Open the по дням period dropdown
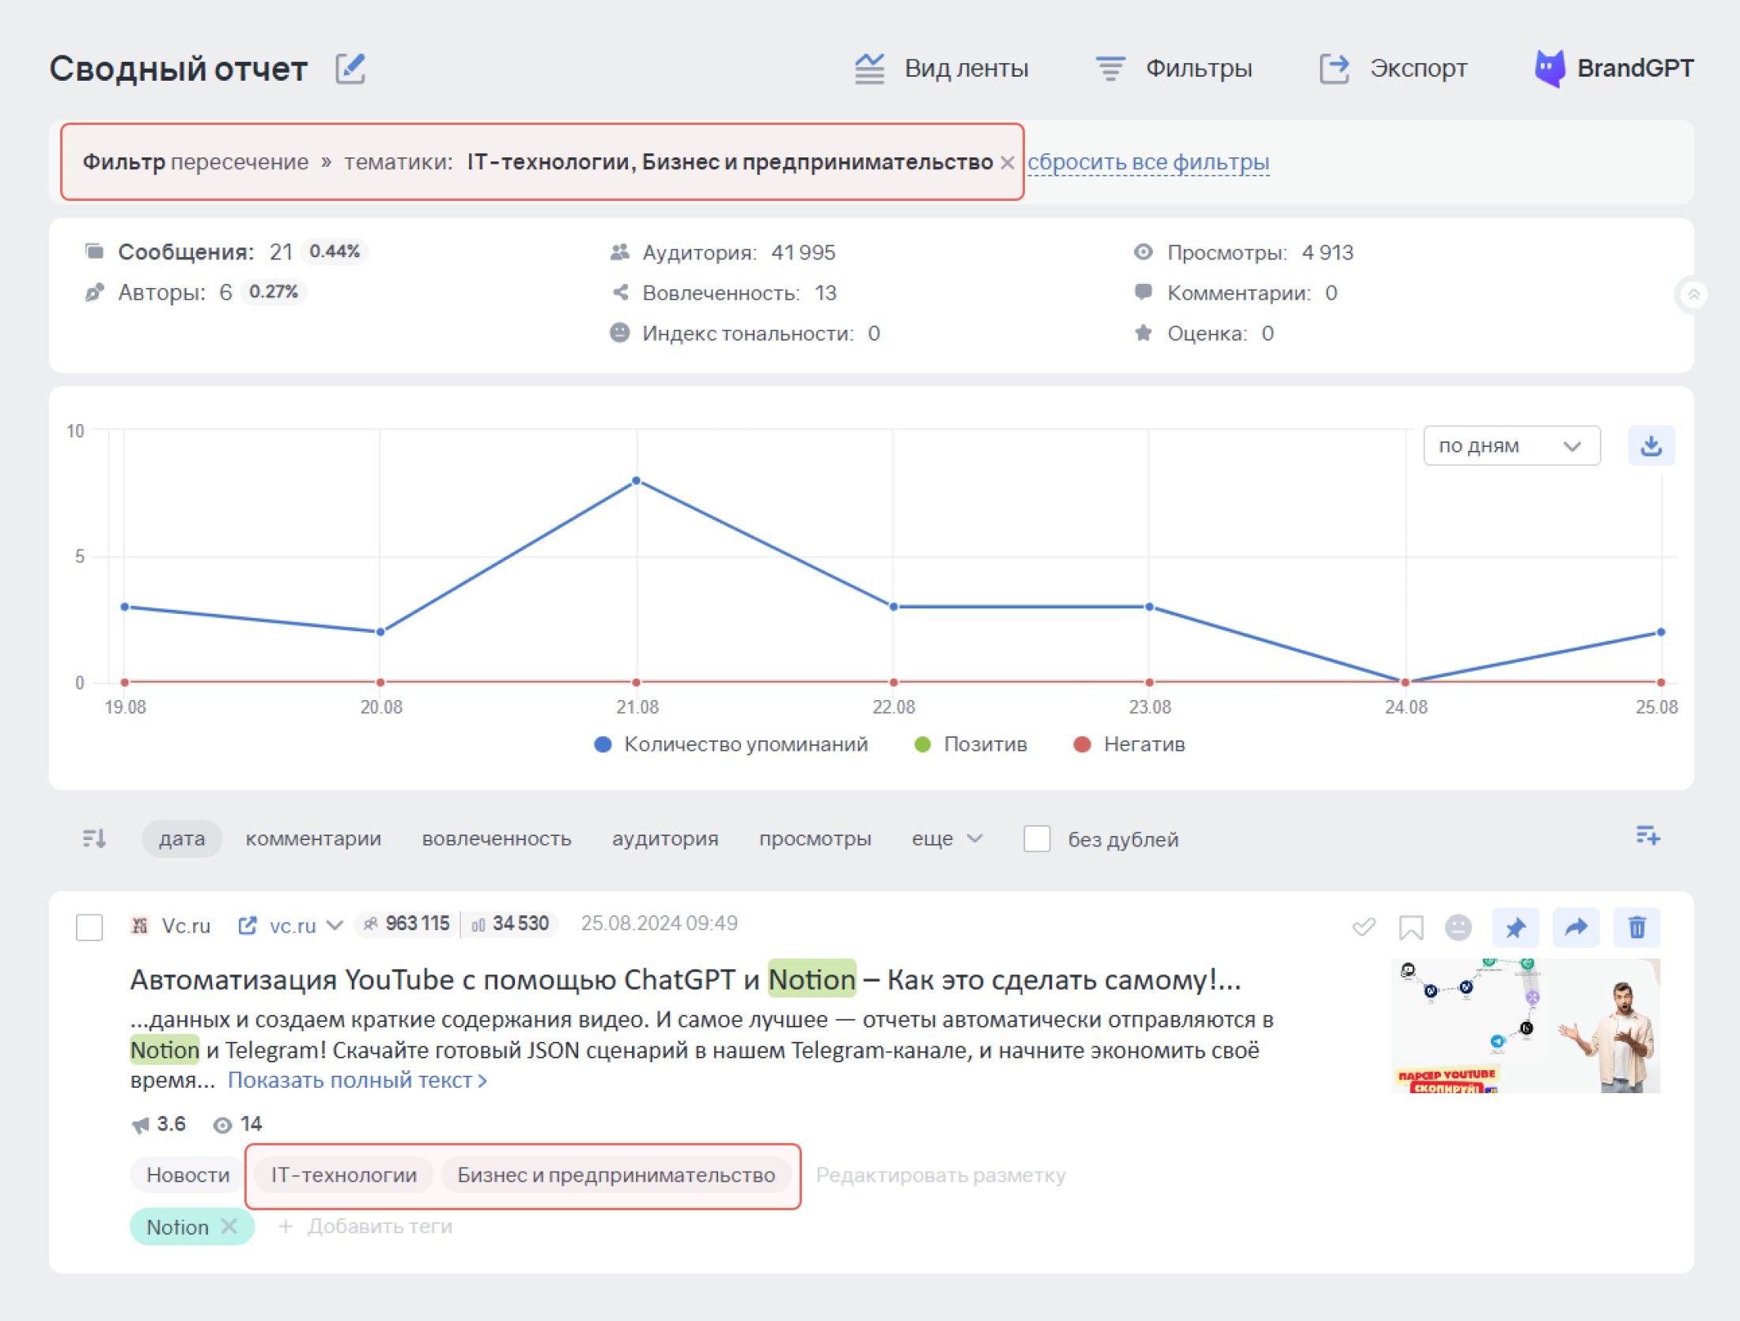Screen dimensions: 1740x1321 point(1511,446)
